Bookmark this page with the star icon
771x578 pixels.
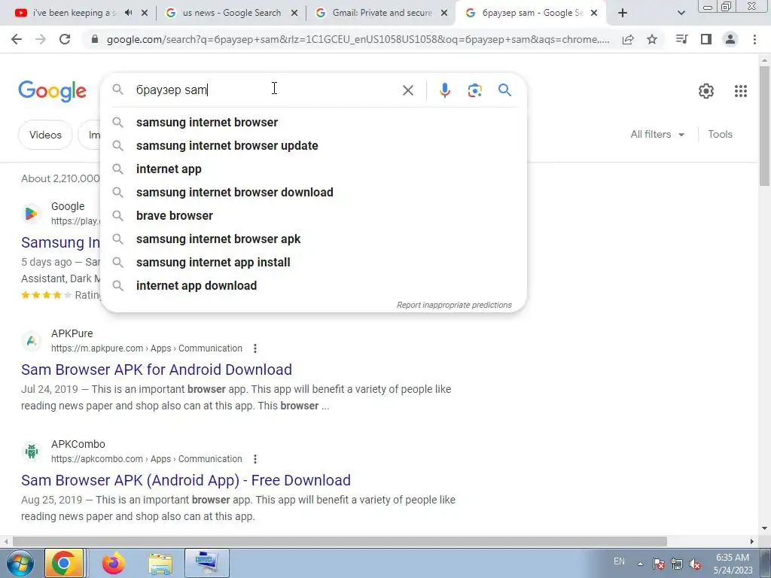click(652, 39)
